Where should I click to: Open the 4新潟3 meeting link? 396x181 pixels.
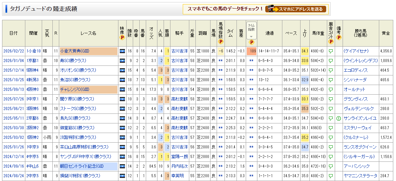point(33,80)
